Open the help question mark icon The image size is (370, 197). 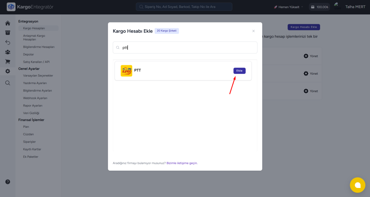[x=8, y=182]
